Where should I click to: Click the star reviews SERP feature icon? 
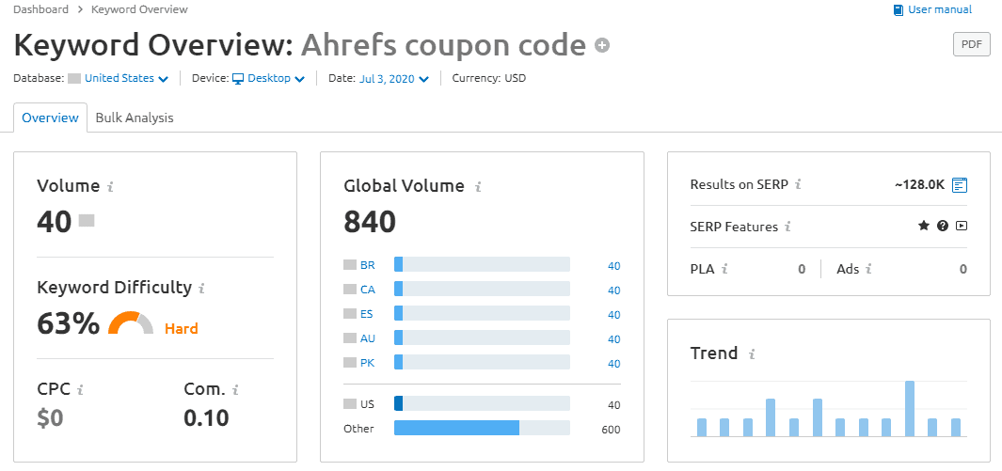click(923, 226)
